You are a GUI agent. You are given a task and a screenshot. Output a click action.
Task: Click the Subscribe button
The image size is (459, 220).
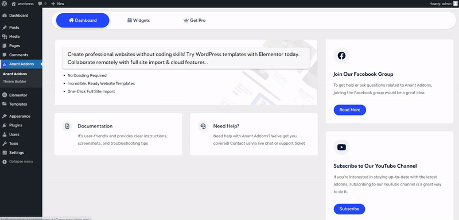click(349, 209)
